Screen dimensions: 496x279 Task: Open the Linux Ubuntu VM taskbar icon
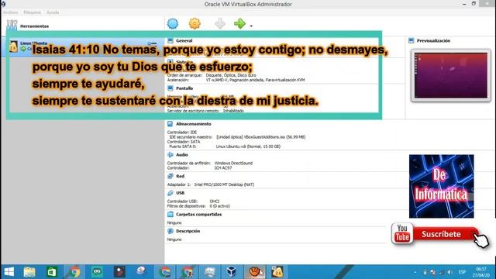click(x=277, y=272)
